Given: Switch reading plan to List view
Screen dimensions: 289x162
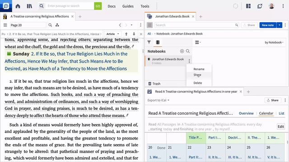Looking at the screenshot, I should [x=281, y=113].
